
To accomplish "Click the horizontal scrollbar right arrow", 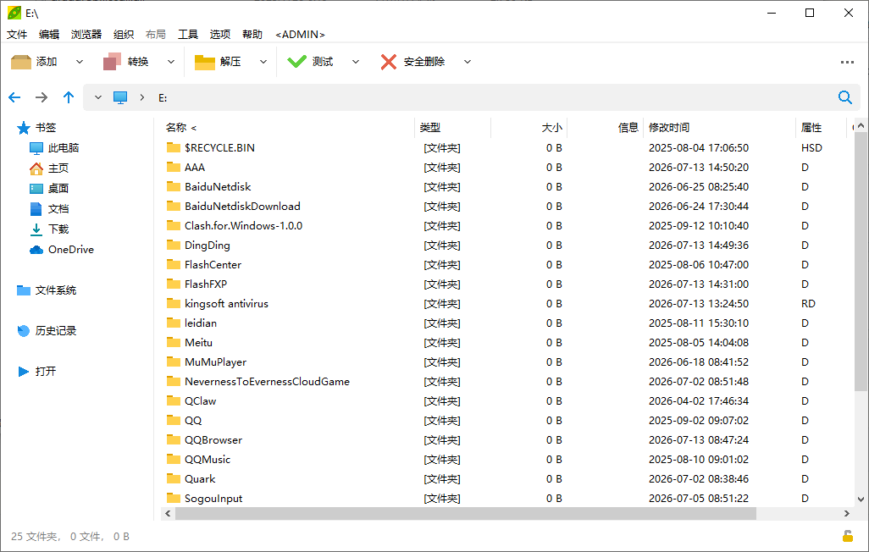I will click(847, 514).
